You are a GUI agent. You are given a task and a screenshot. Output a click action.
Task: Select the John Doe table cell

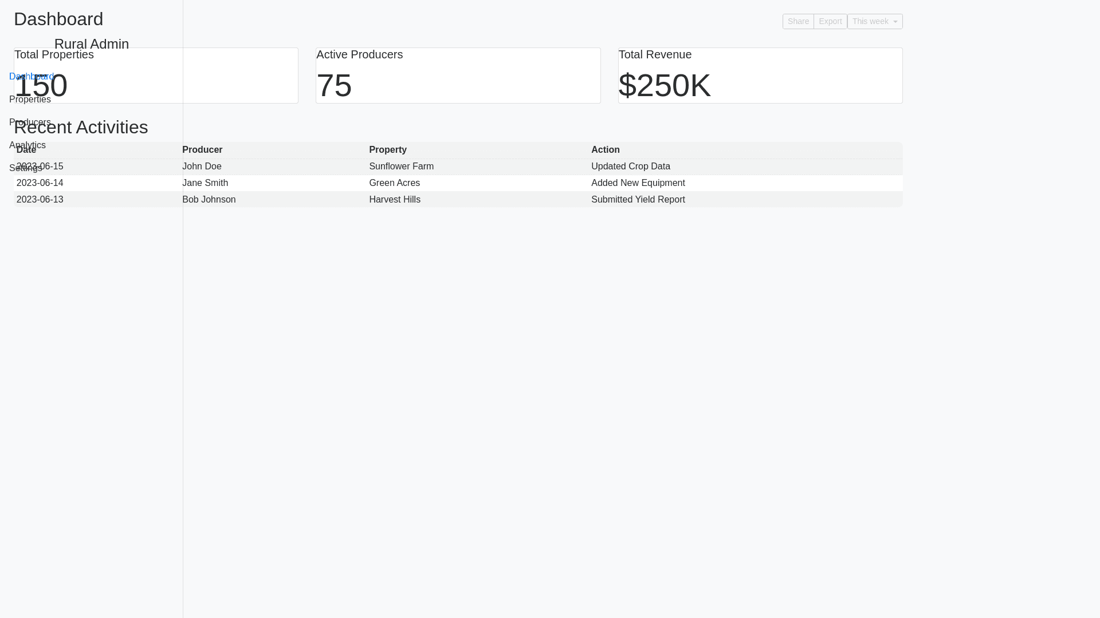[202, 167]
